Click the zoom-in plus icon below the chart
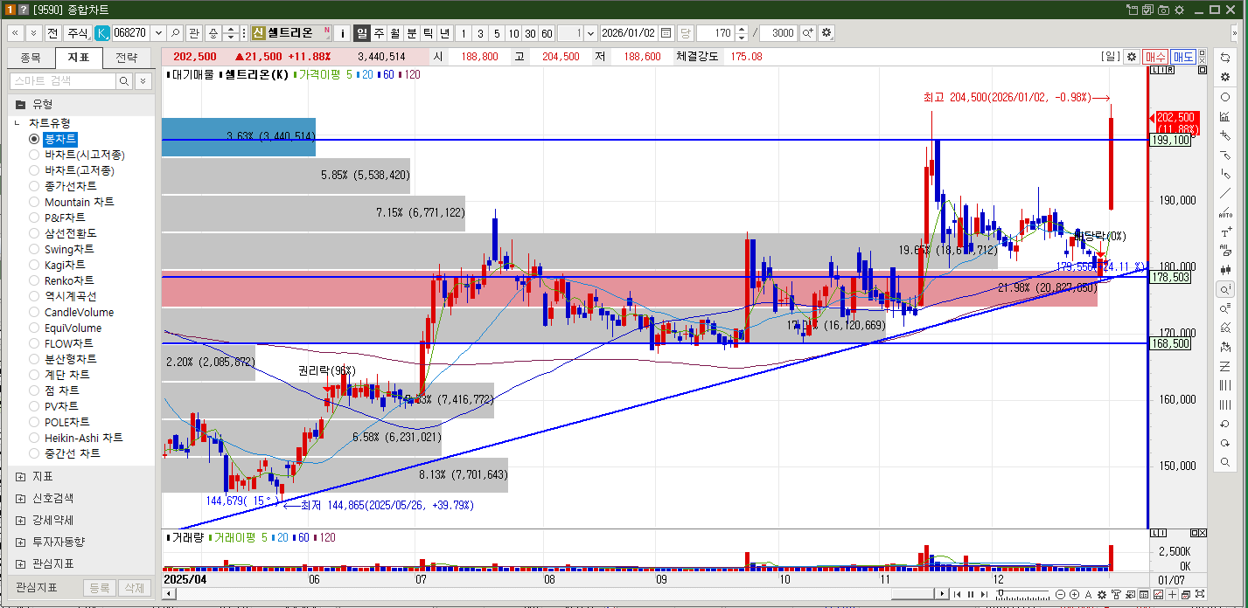 coord(1074,594)
